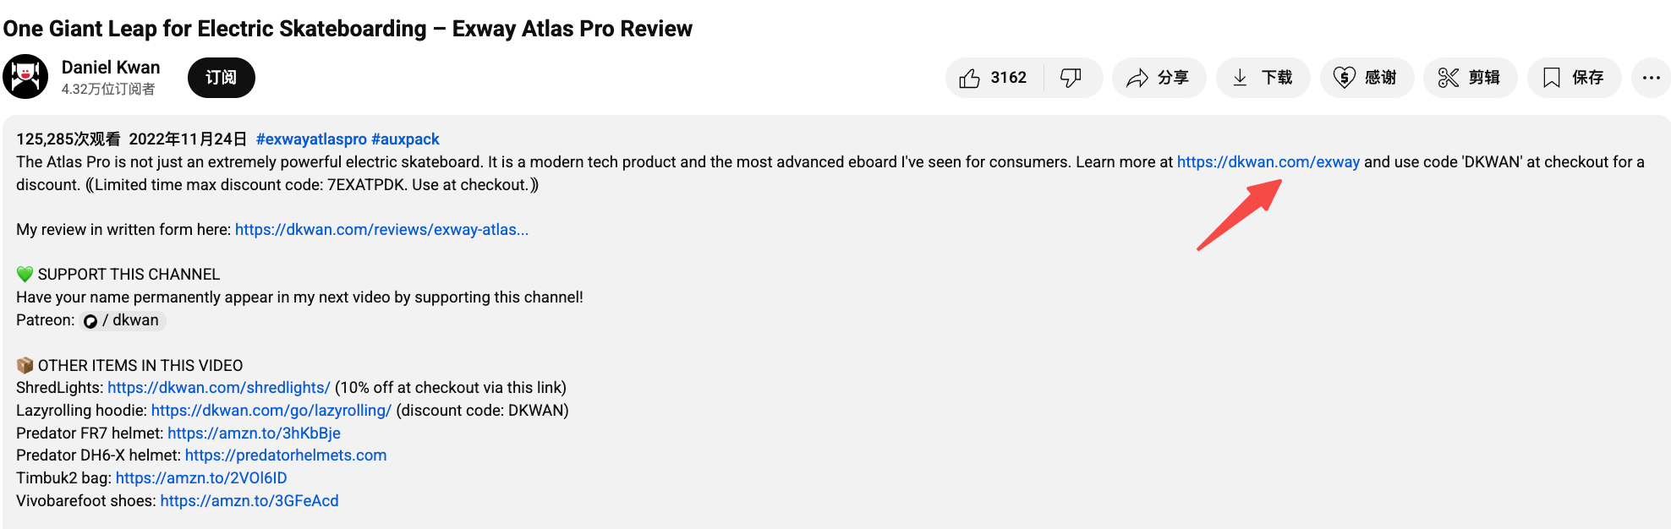Click the download arrow icon

(x=1240, y=79)
